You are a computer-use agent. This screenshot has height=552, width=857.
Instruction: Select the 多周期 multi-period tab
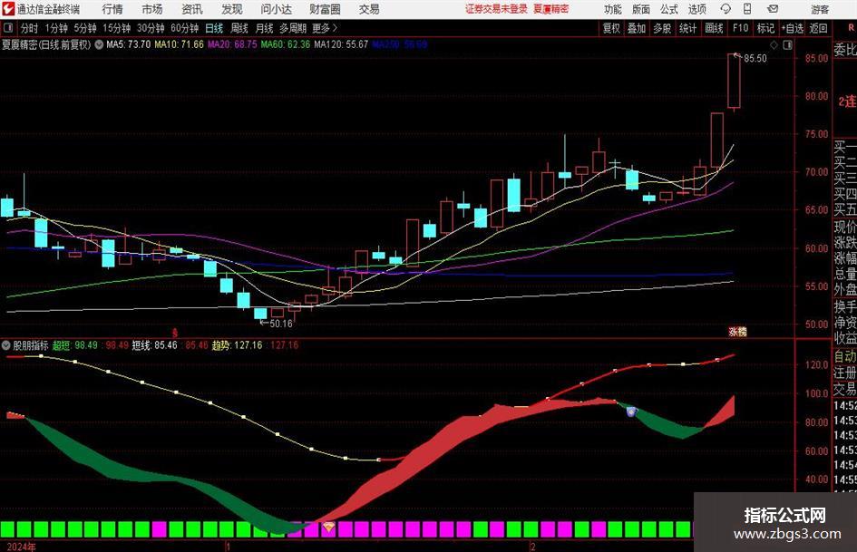tap(293, 28)
